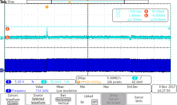Click the -510.0µs cursor time readout
This screenshot has height=105, width=177.
click(x=135, y=11)
